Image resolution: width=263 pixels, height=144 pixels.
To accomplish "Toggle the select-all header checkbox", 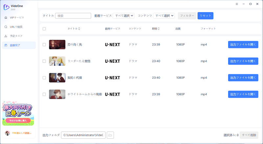I will [44, 29].
